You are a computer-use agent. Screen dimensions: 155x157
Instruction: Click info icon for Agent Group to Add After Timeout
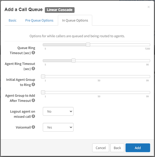[x=33, y=100]
